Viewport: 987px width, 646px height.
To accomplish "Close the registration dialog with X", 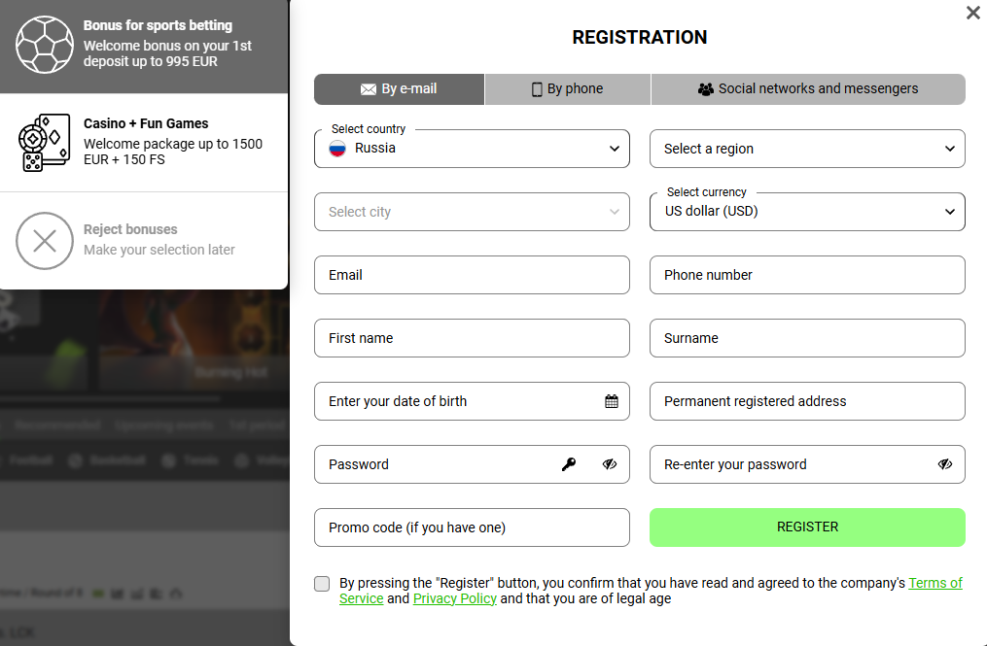I will 972,13.
